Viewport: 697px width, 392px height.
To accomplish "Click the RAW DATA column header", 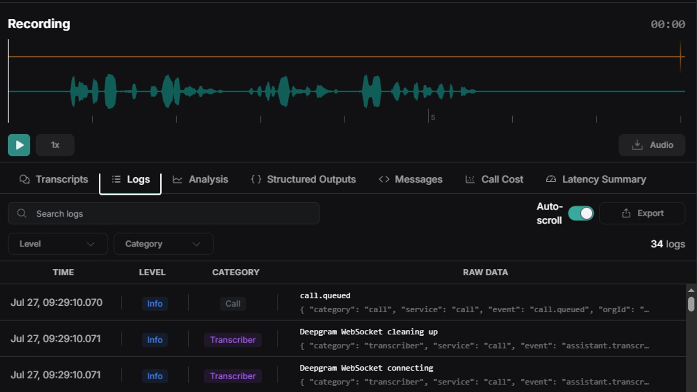I will click(485, 272).
